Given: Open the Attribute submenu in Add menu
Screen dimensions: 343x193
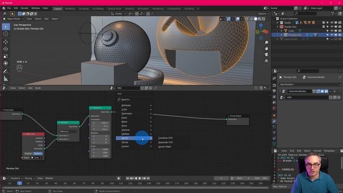Looking at the screenshot, I should pos(134,105).
